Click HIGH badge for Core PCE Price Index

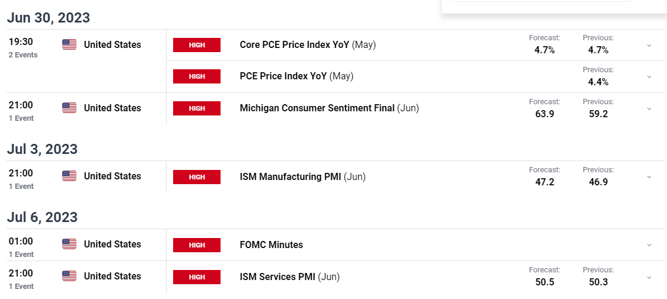tap(196, 45)
